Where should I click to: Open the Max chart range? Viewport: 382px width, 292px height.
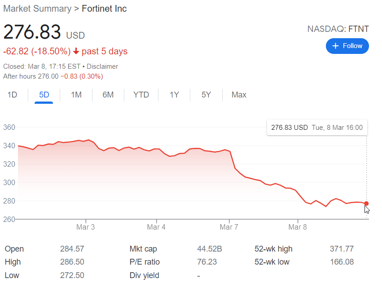pyautogui.click(x=239, y=95)
